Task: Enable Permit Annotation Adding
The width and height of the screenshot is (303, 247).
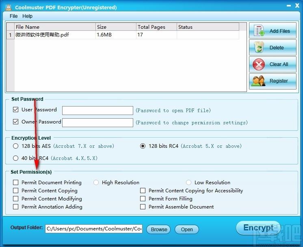Action: pos(16,207)
